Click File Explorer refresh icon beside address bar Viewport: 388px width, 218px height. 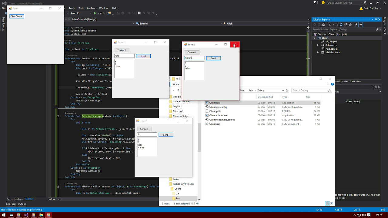pos(287,90)
